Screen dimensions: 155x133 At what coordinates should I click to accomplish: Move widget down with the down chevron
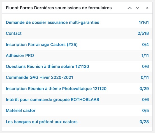pyautogui.click(x=137, y=8)
